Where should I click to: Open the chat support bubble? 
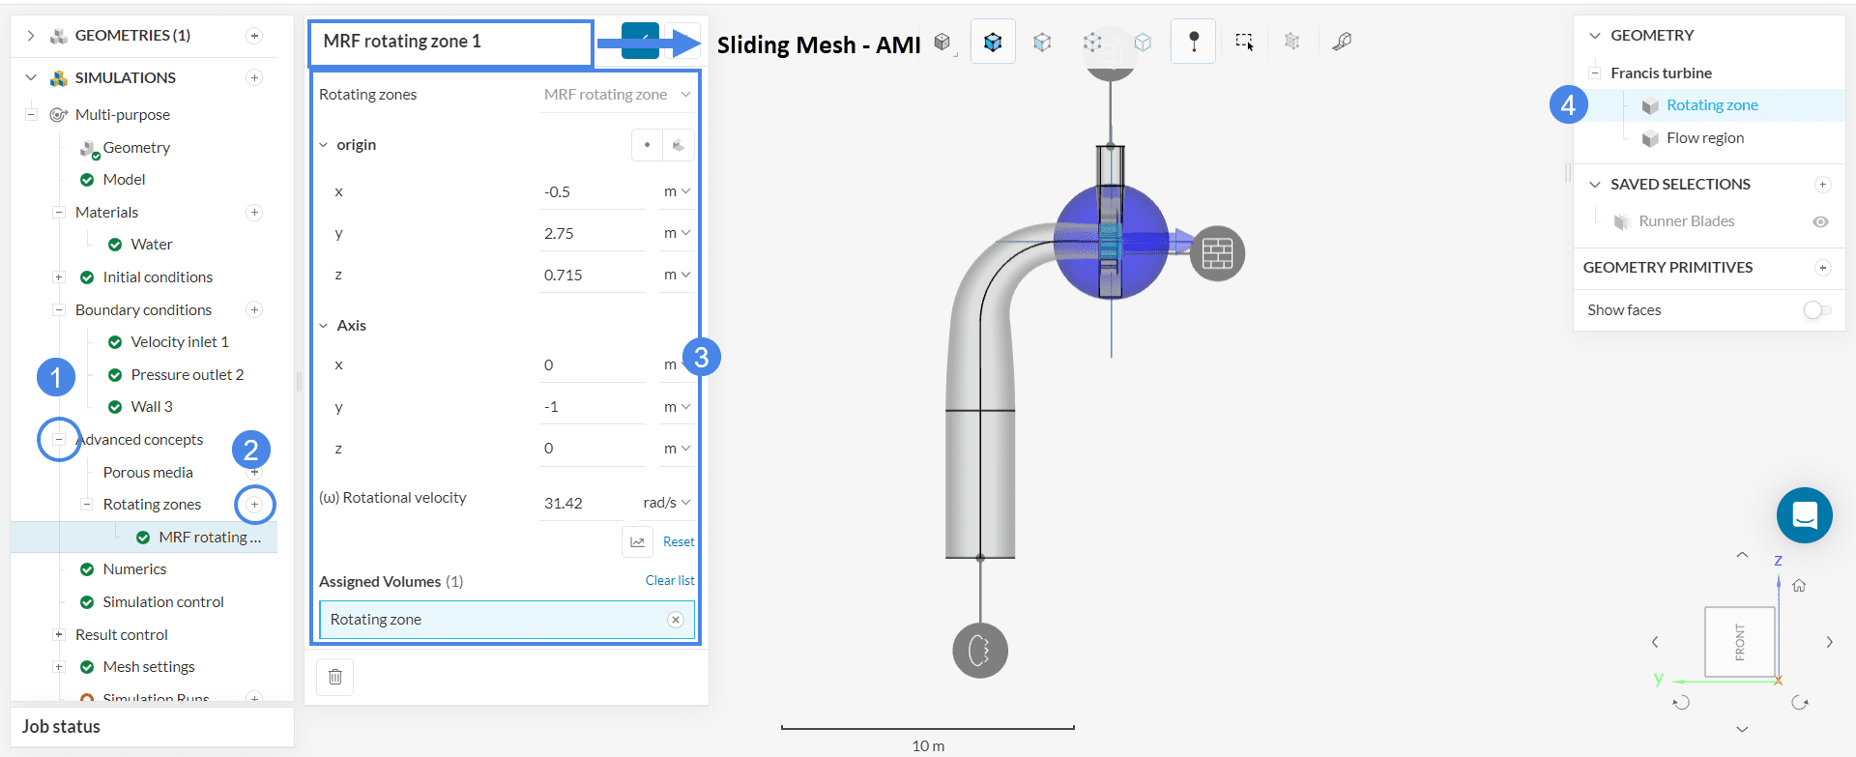tap(1804, 515)
